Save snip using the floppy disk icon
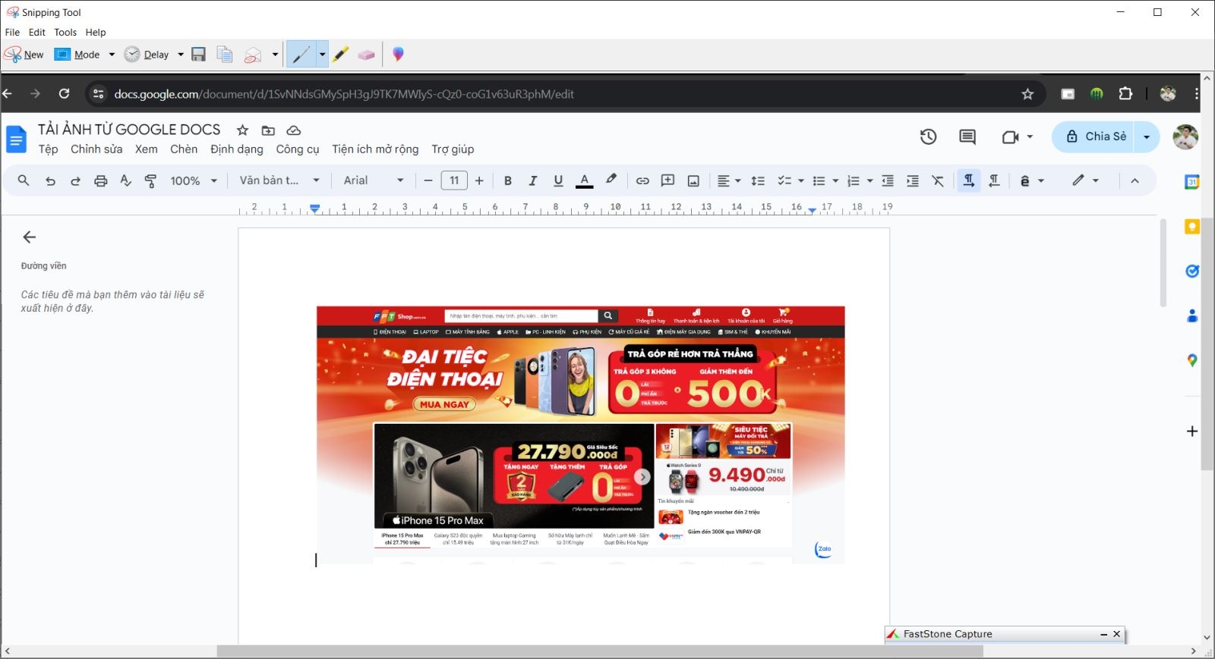The width and height of the screenshot is (1215, 659). pyautogui.click(x=198, y=55)
